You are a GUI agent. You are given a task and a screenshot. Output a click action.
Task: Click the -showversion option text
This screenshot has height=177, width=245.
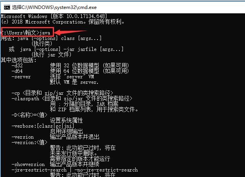28,164
